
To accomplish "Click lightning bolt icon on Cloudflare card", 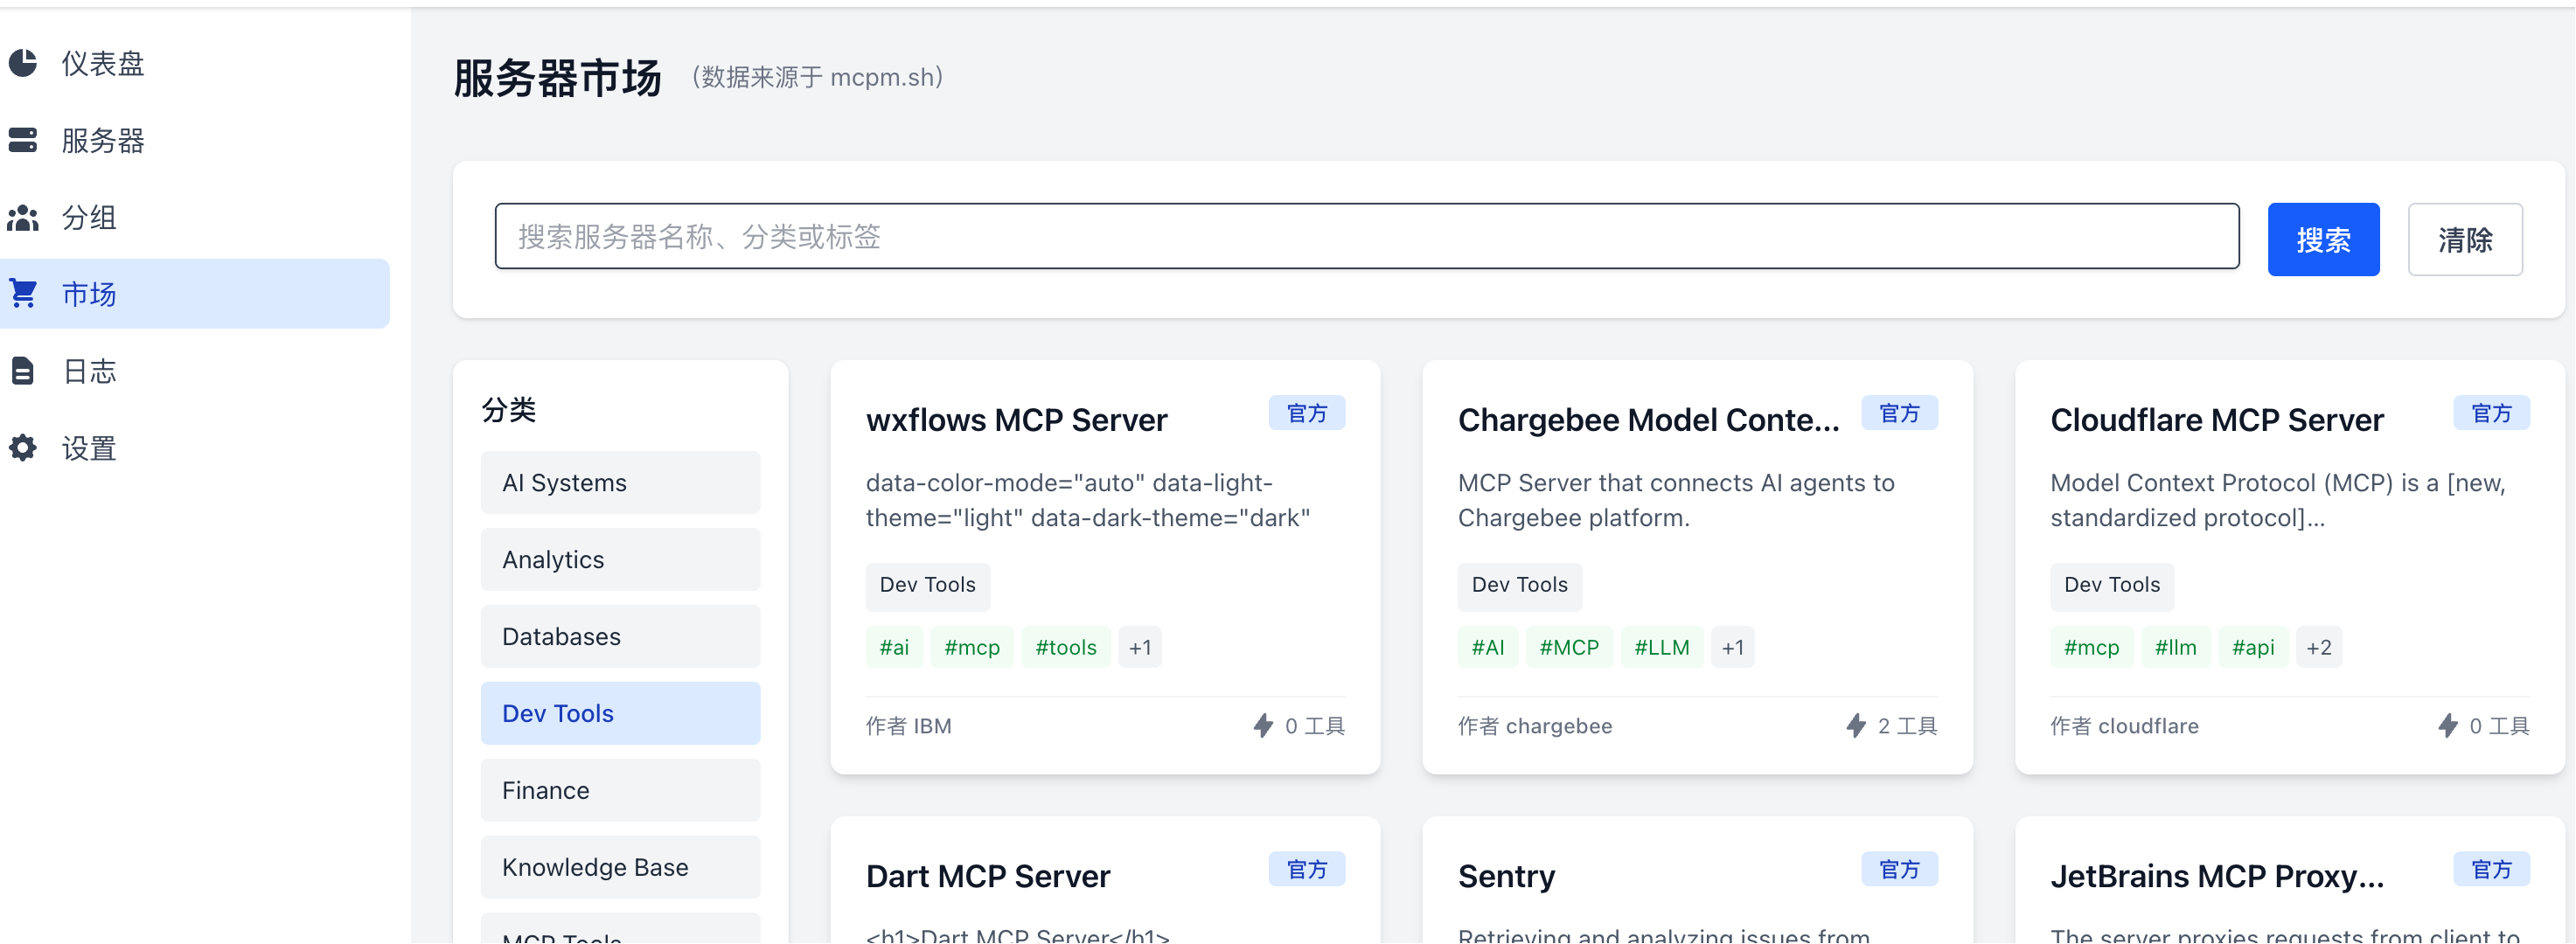I will (x=2448, y=726).
